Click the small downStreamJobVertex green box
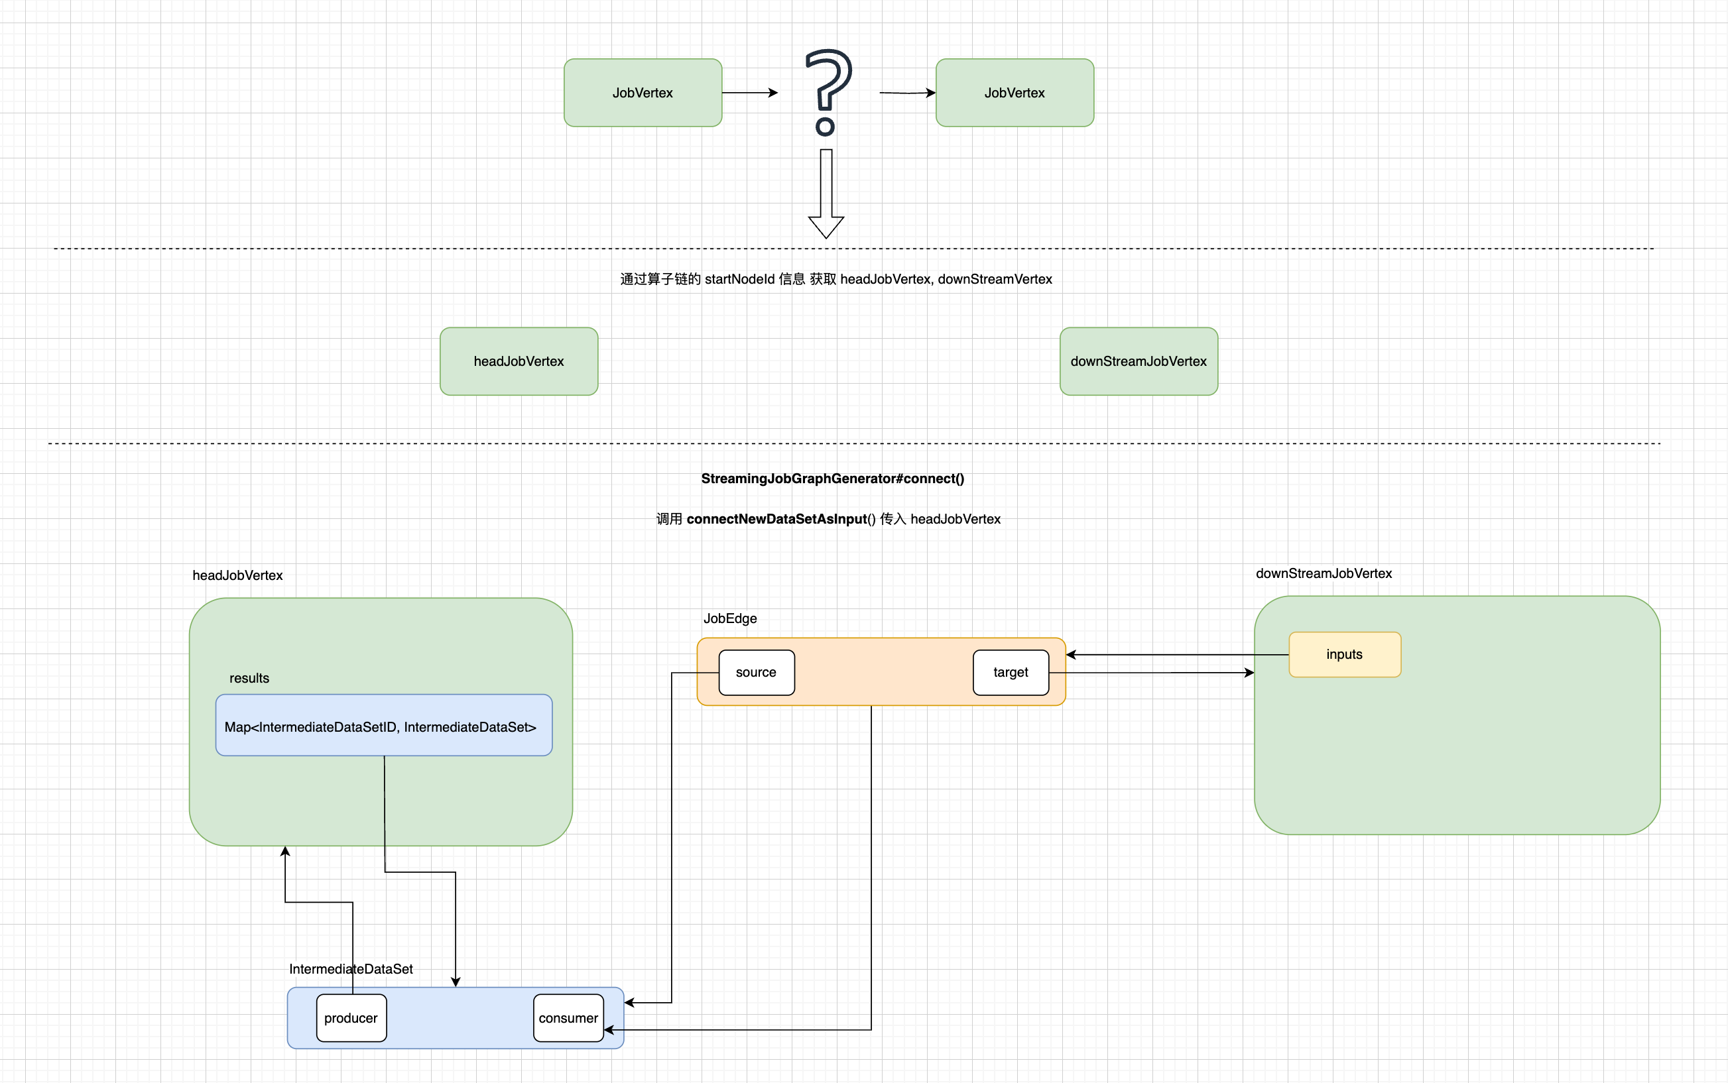The width and height of the screenshot is (1728, 1083). [1139, 362]
